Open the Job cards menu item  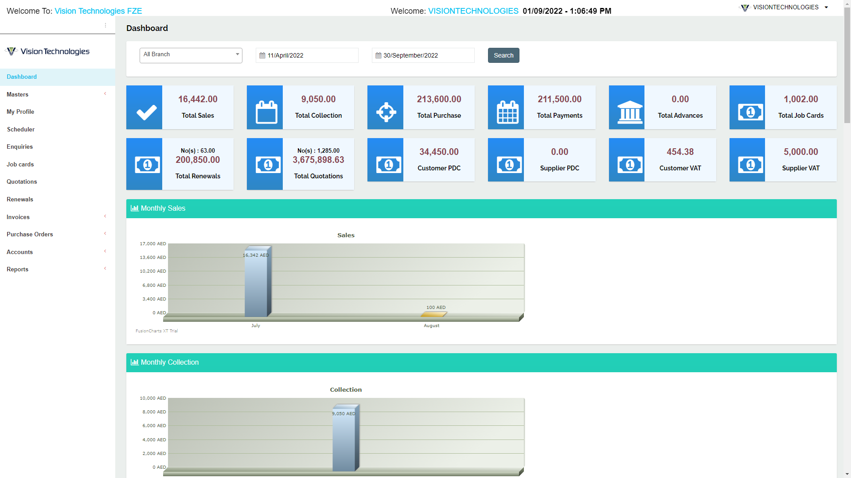coord(20,164)
